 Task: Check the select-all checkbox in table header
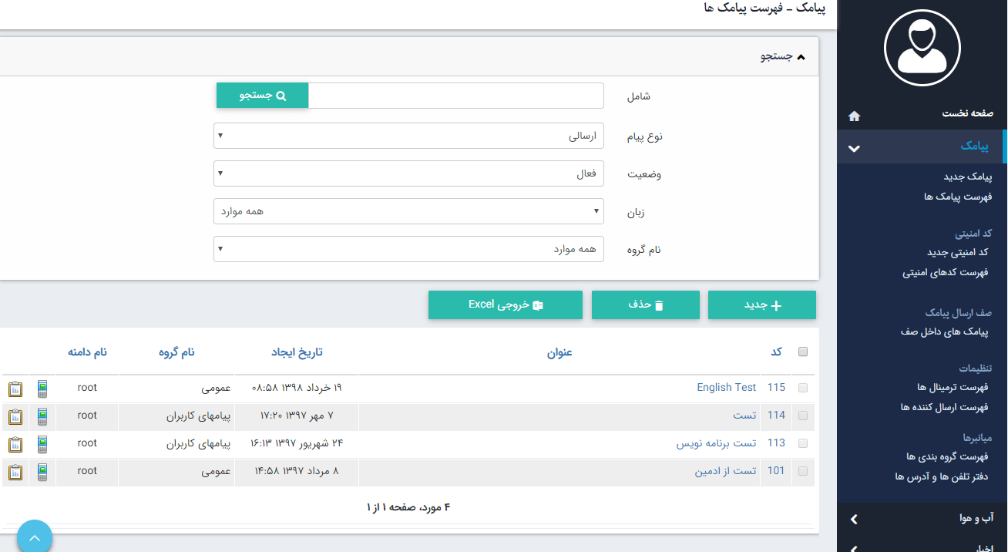click(803, 352)
